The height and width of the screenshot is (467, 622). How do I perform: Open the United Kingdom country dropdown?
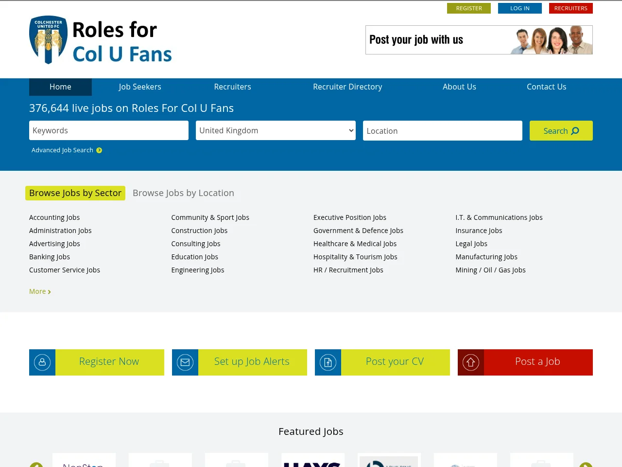[276, 130]
